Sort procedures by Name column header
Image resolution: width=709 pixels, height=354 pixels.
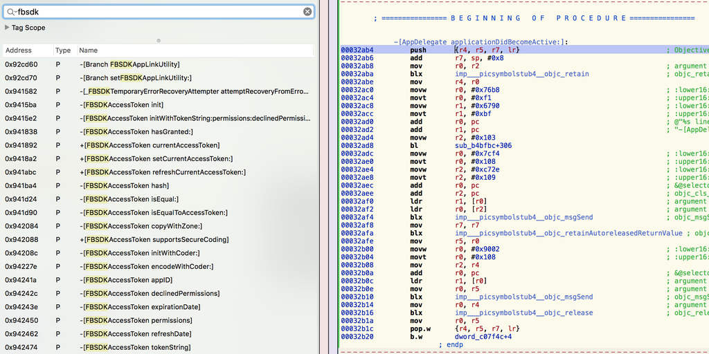click(x=89, y=50)
